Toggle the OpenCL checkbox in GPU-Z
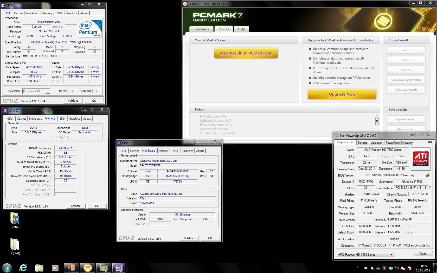Screen dimensions: 437x273 point(359,245)
